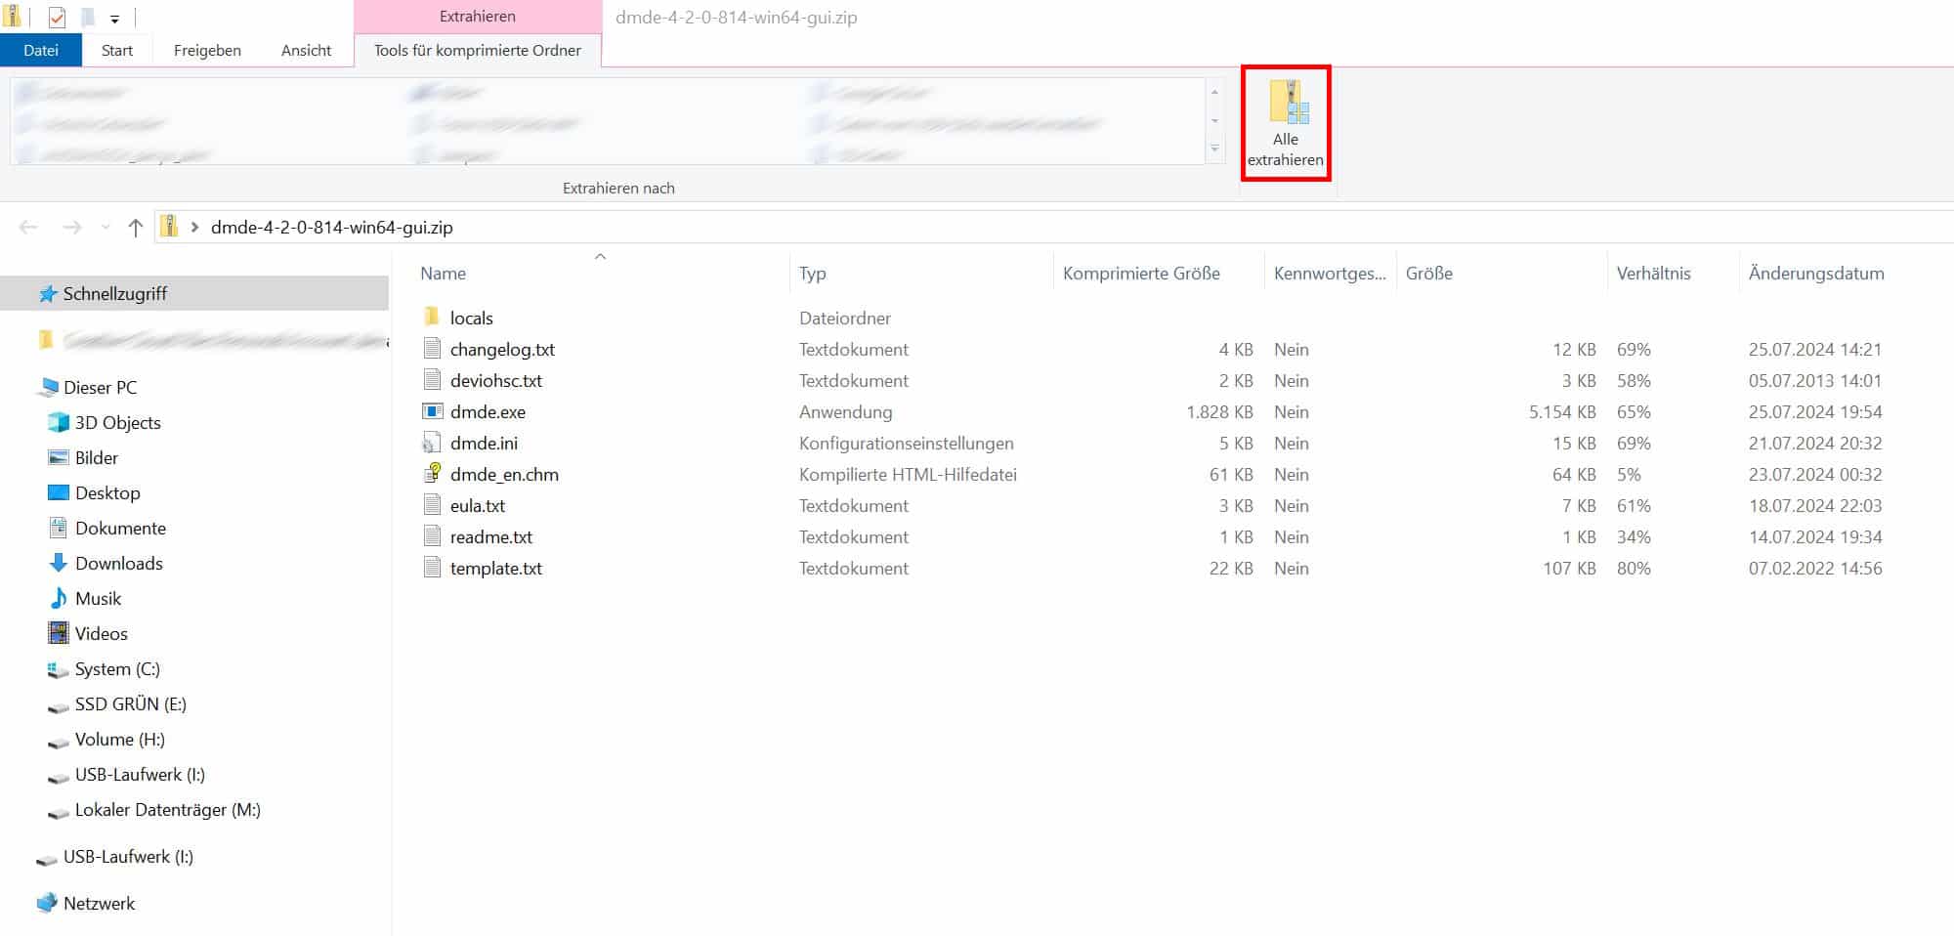The height and width of the screenshot is (936, 1954).
Task: Click Konfigurationseinstellungen type of dmde.ini
Action: [x=907, y=443]
